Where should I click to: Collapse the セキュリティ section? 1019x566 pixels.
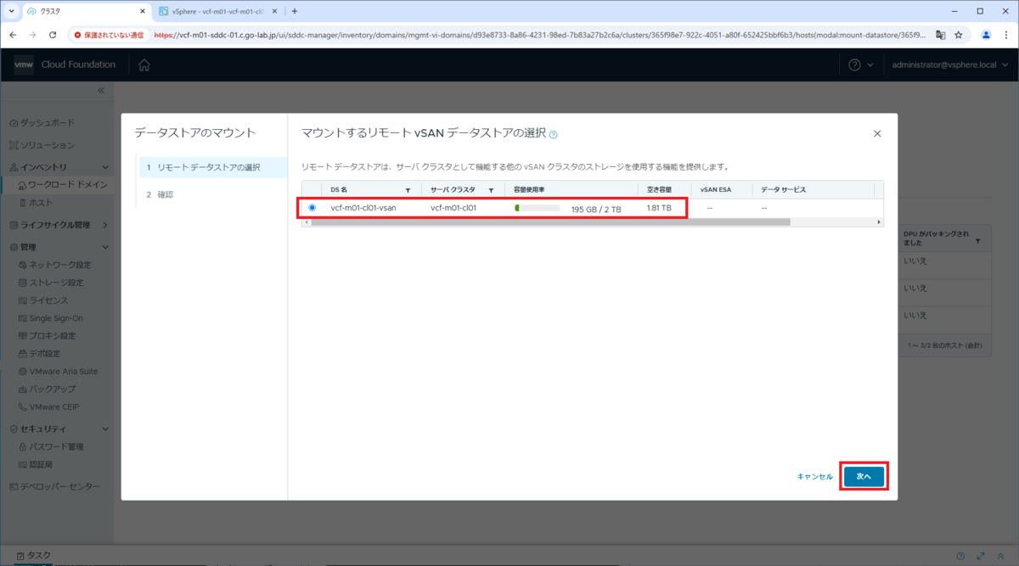tap(105, 429)
